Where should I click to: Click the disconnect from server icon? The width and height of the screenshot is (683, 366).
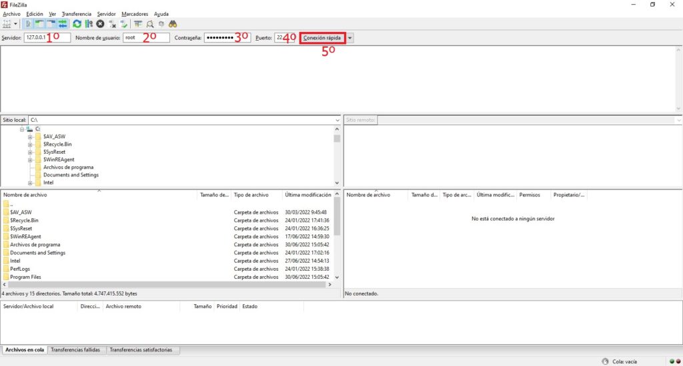pos(112,24)
